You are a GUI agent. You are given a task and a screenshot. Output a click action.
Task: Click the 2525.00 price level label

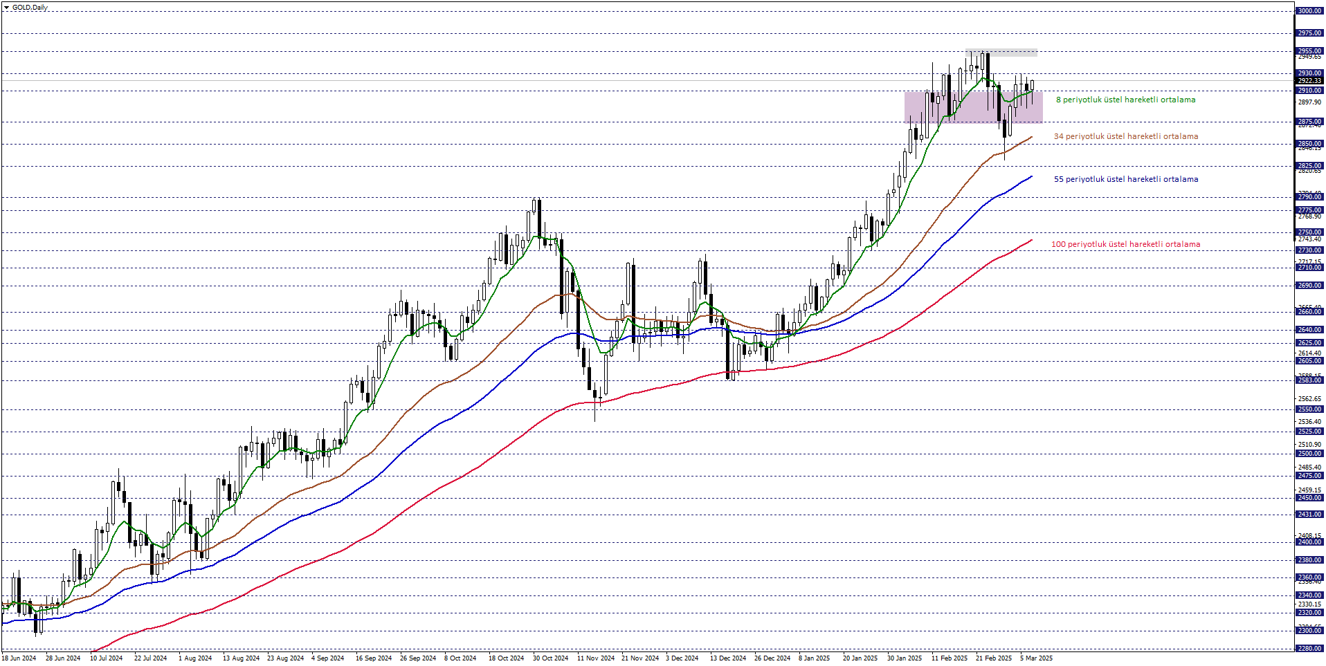tap(1309, 432)
